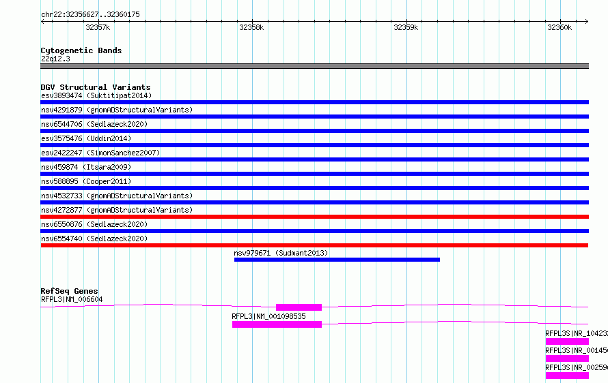Click the blue bar under esv3893474
The image size is (608, 383).
[x=314, y=102]
